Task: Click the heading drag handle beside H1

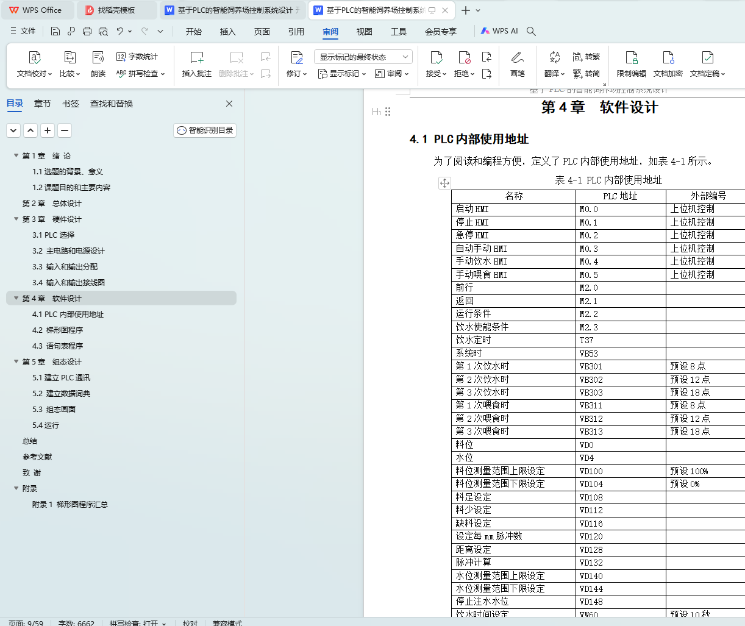Action: pyautogui.click(x=388, y=112)
